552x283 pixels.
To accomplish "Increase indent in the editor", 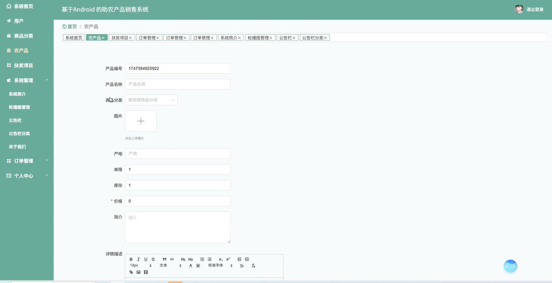I will (247, 259).
